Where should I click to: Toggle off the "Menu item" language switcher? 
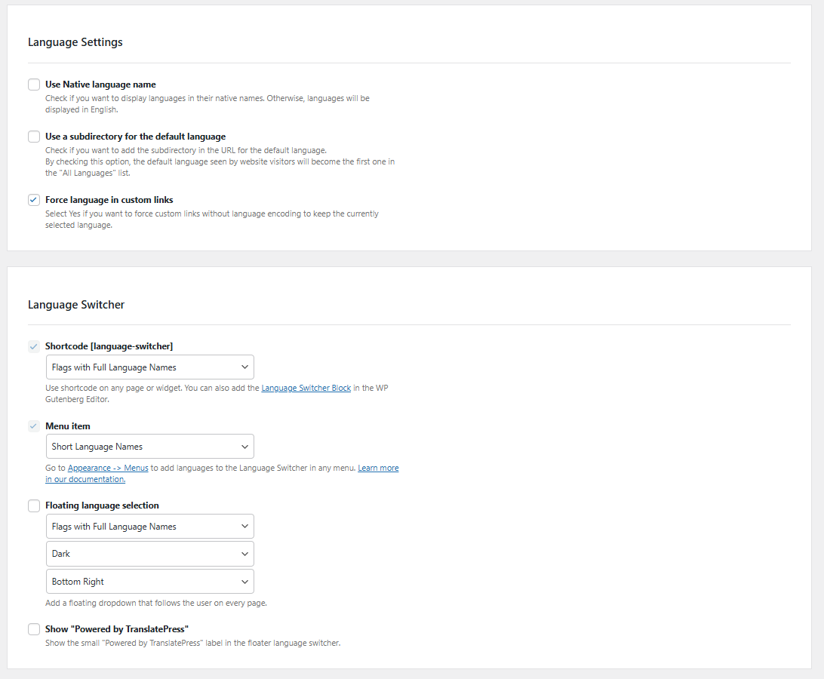pyautogui.click(x=33, y=426)
